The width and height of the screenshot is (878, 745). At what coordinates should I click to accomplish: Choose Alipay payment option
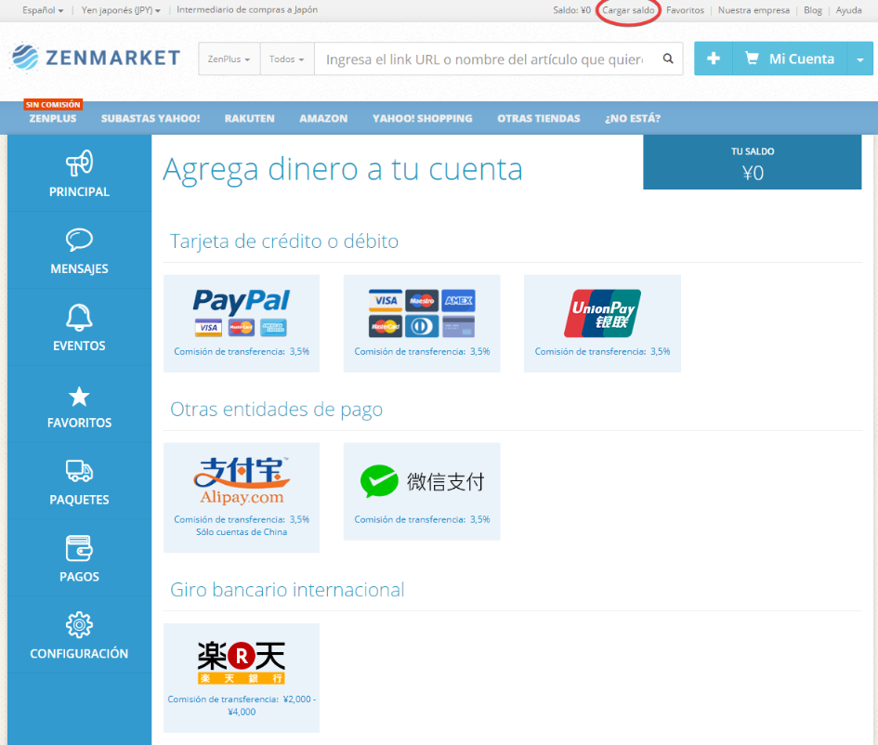tap(242, 497)
